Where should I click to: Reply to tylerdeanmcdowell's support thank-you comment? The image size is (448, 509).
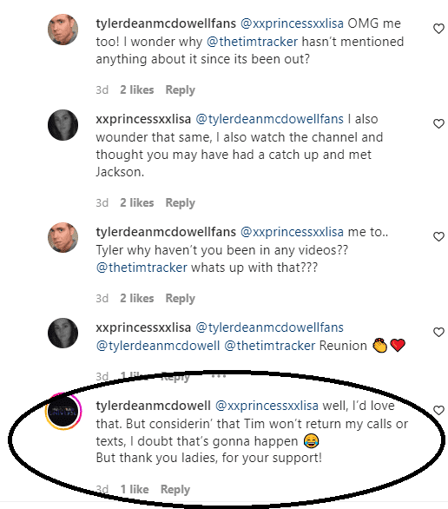[x=175, y=489]
